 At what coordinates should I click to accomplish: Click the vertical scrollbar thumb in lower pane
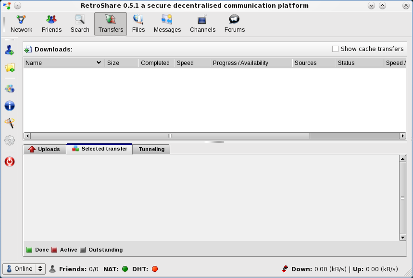pyautogui.click(x=402, y=198)
